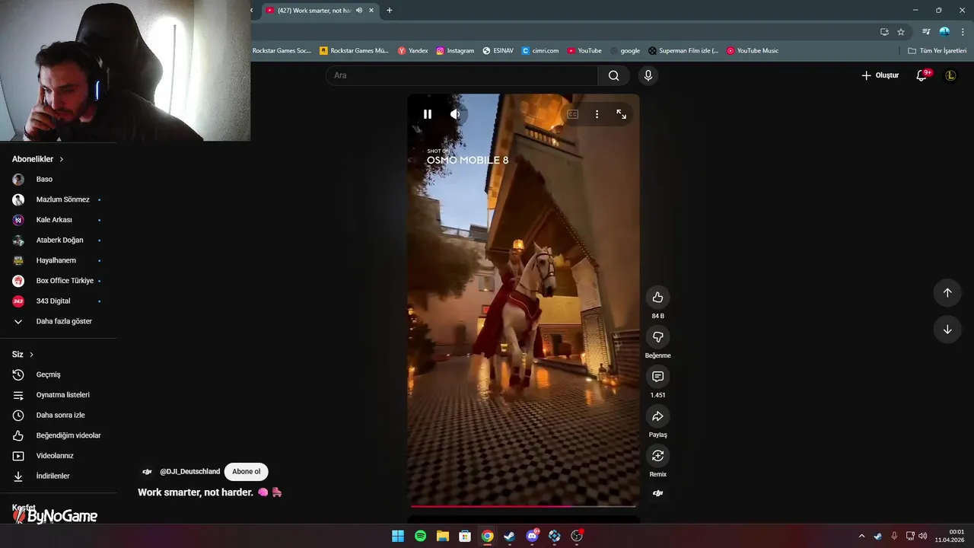Image resolution: width=974 pixels, height=548 pixels.
Task: Open the cimri.com bookmark
Action: (x=540, y=51)
